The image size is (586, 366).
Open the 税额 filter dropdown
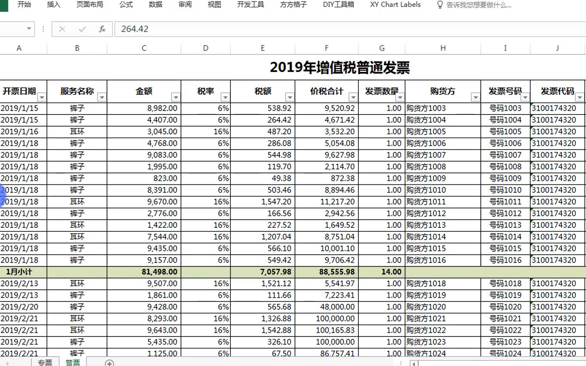pyautogui.click(x=290, y=97)
